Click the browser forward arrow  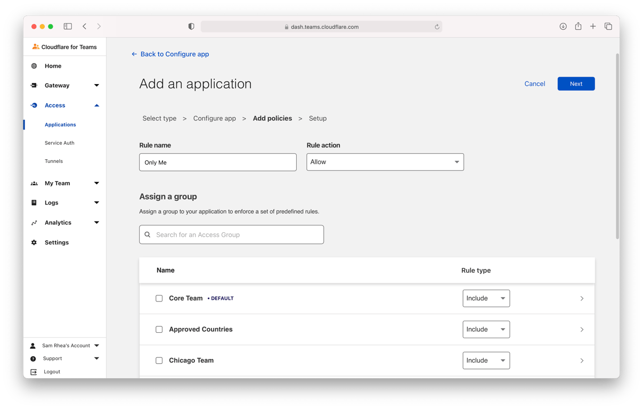coord(99,26)
